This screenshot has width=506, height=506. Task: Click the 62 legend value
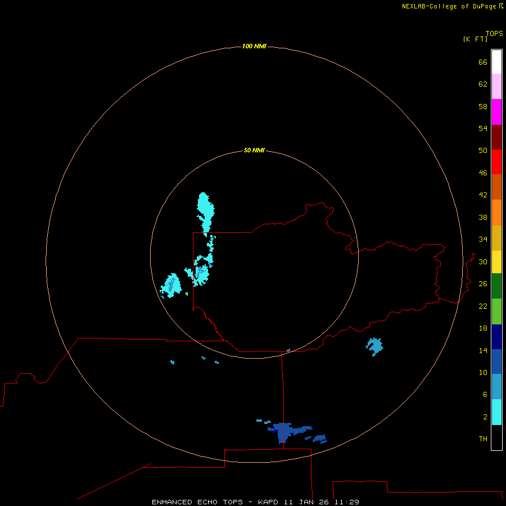483,84
